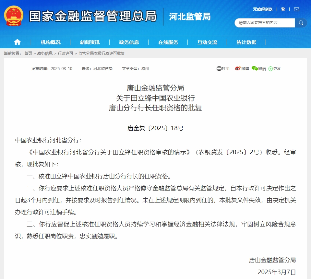Viewport: 311px width, 279px height.
Task: Click document number 唐金复〔2025〕18号
Action: click(155, 128)
